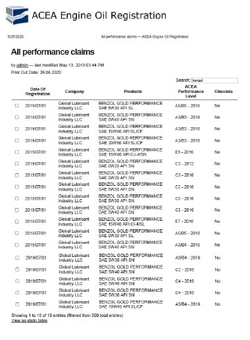The image size is (250, 340).
Task: Tick the checkbox for SAE 0W40 API SN
Action: (17, 117)
